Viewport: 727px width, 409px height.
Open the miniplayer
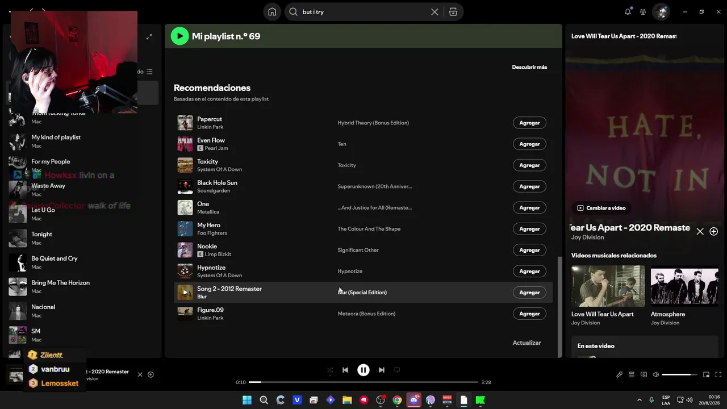(x=707, y=374)
